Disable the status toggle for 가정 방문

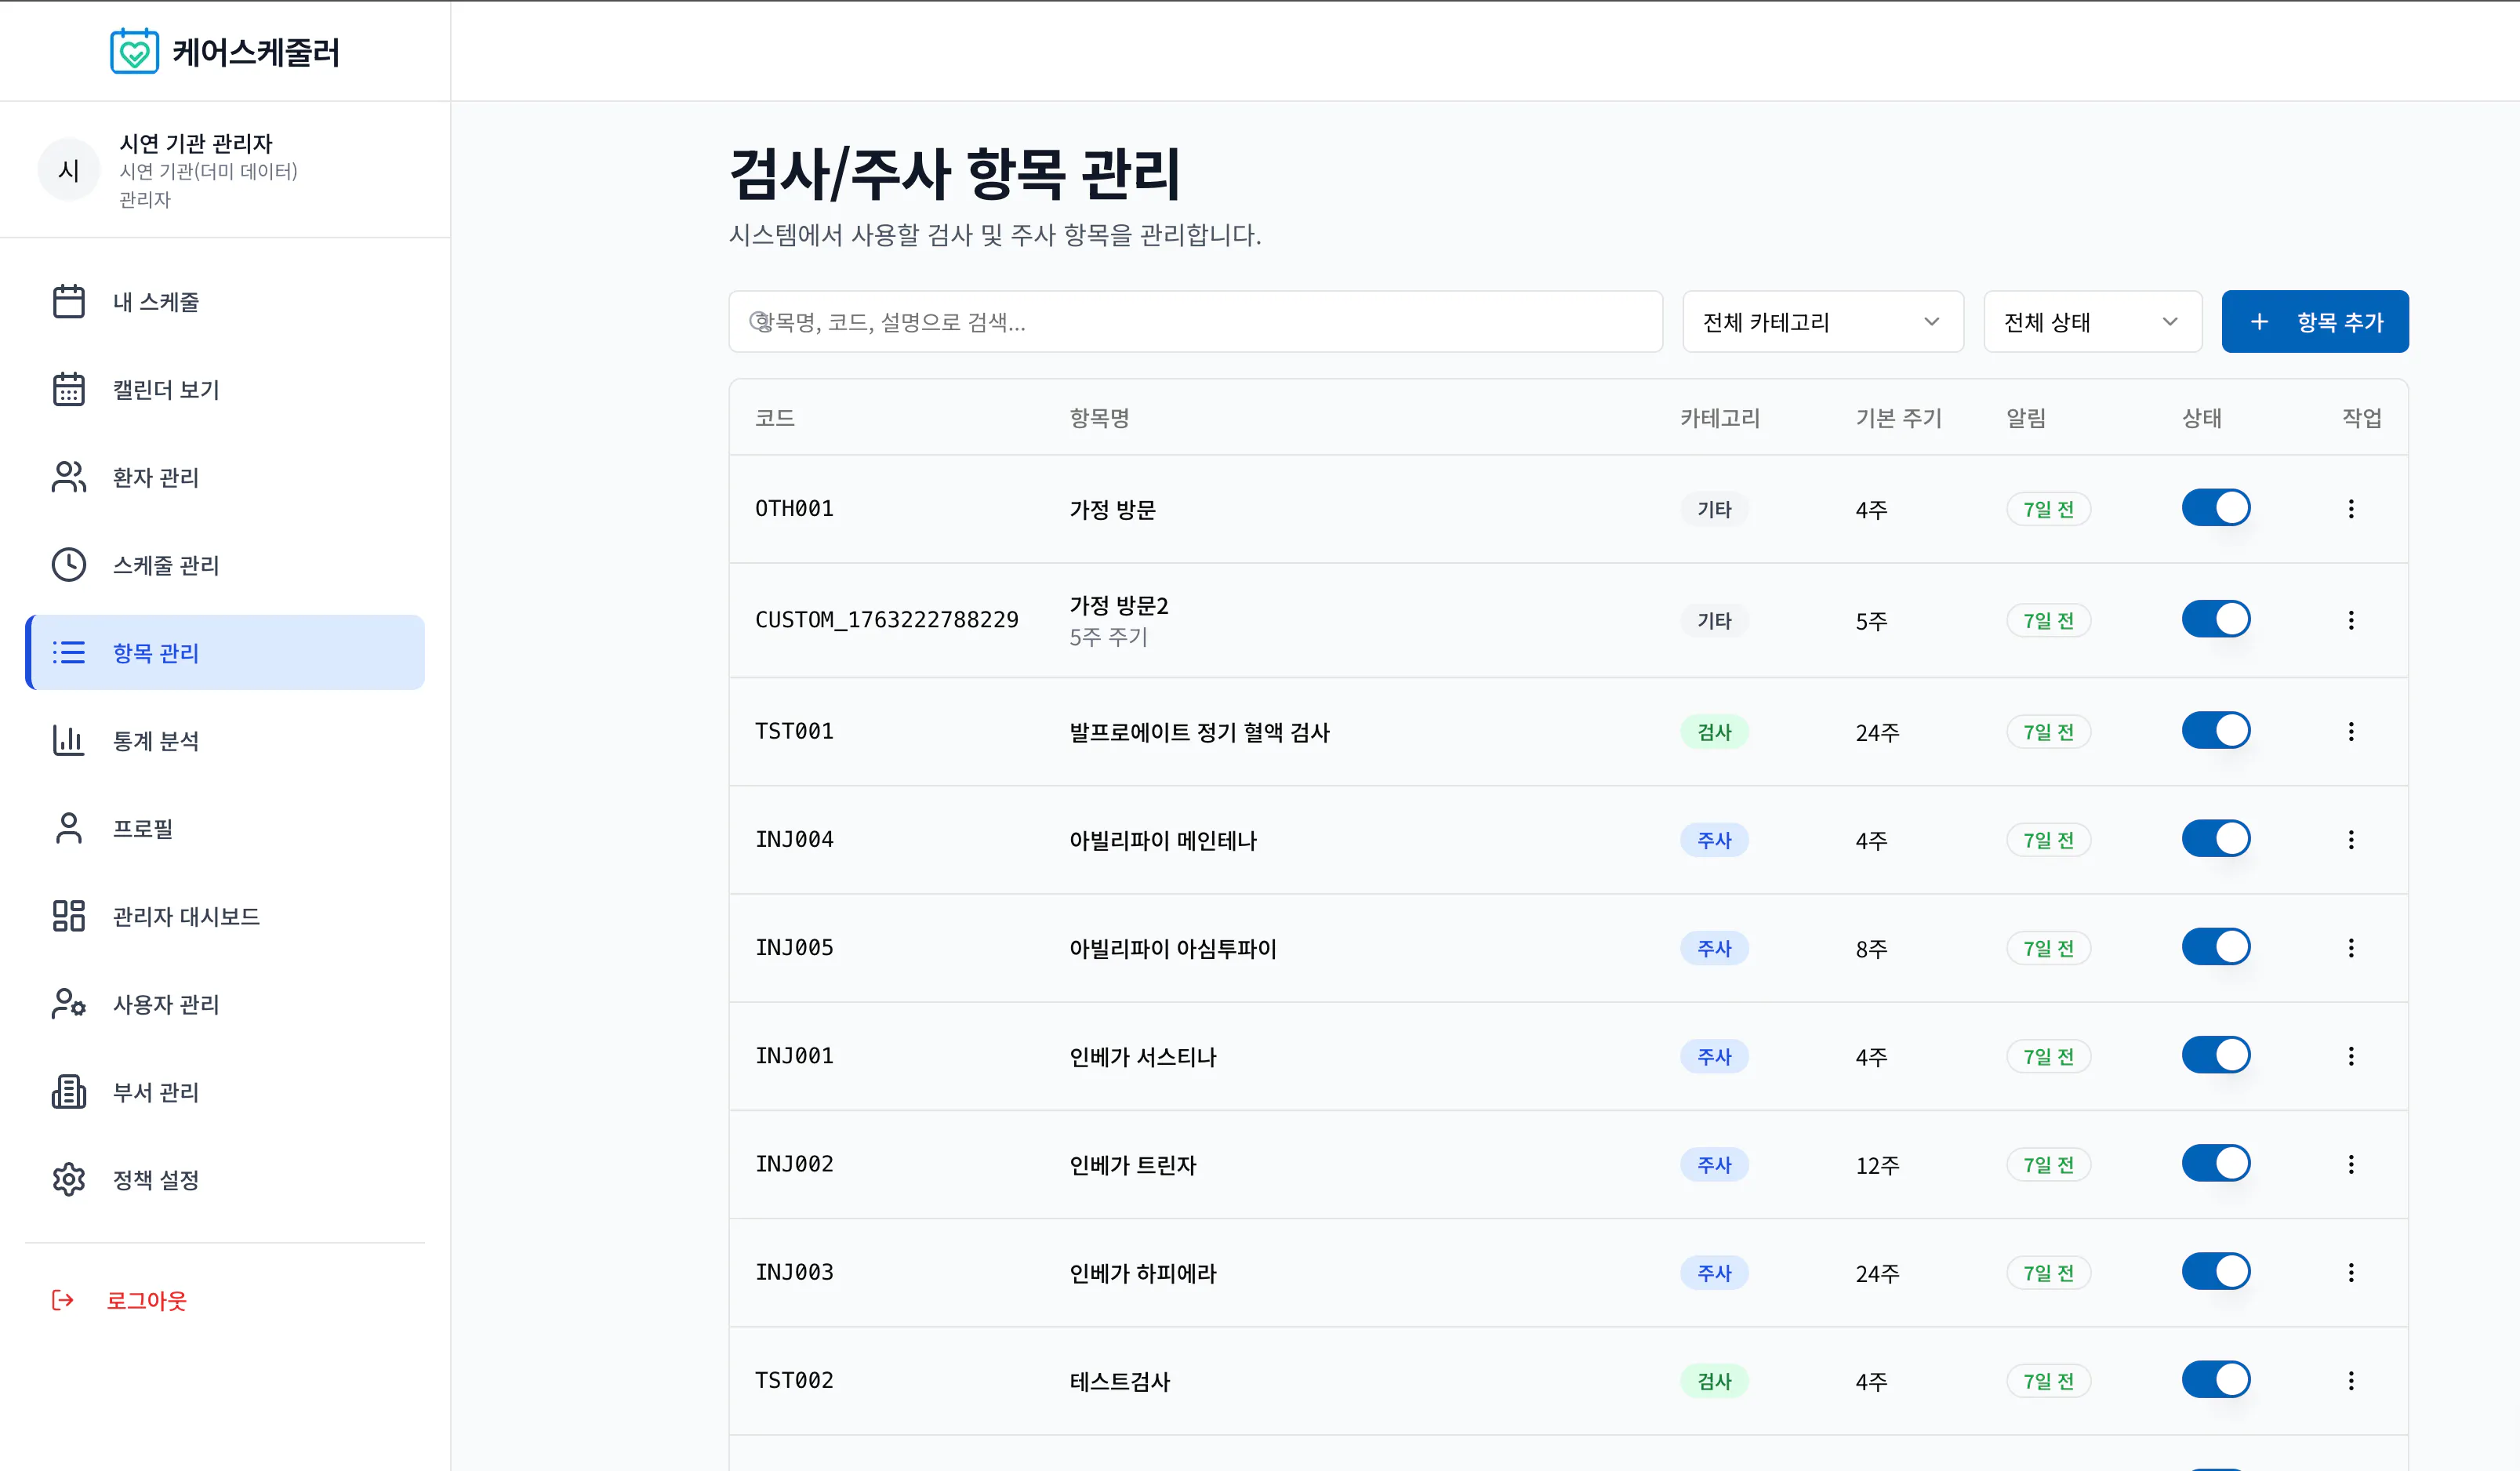pyautogui.click(x=2216, y=507)
